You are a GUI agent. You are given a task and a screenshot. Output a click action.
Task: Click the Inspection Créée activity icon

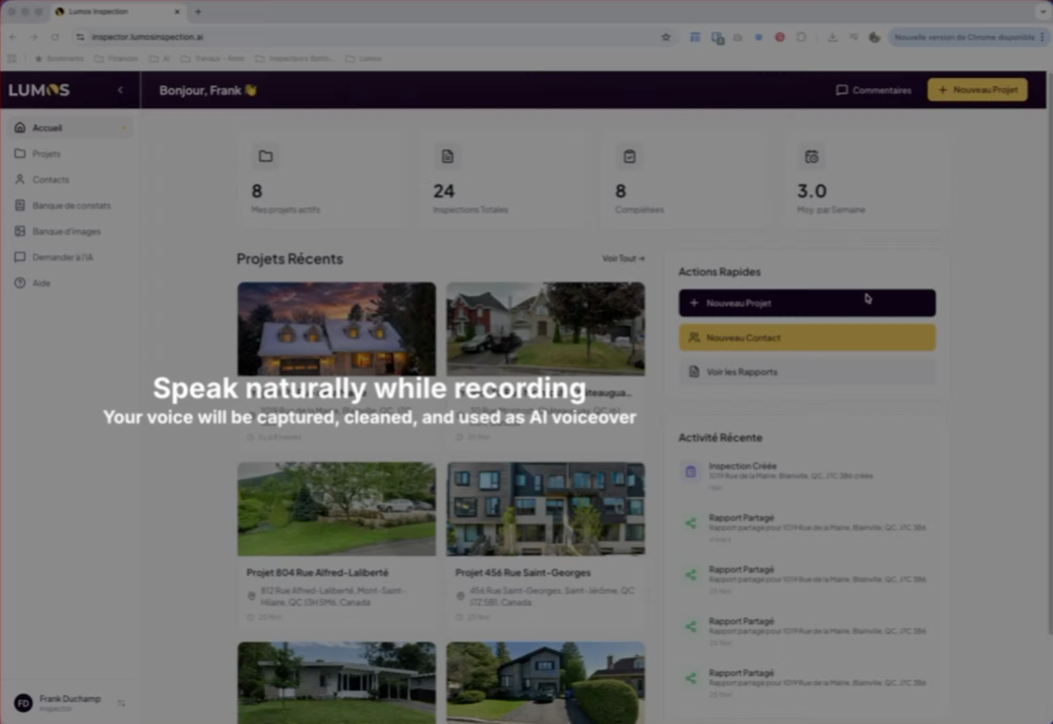[x=690, y=472]
